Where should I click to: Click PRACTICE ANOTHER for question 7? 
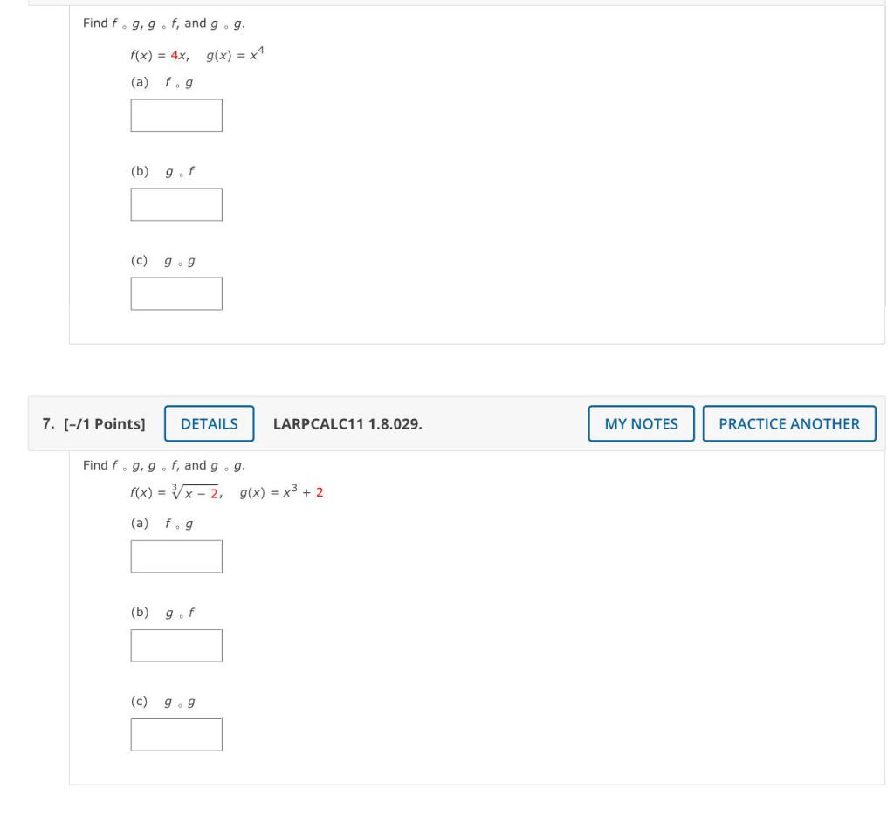click(x=788, y=423)
